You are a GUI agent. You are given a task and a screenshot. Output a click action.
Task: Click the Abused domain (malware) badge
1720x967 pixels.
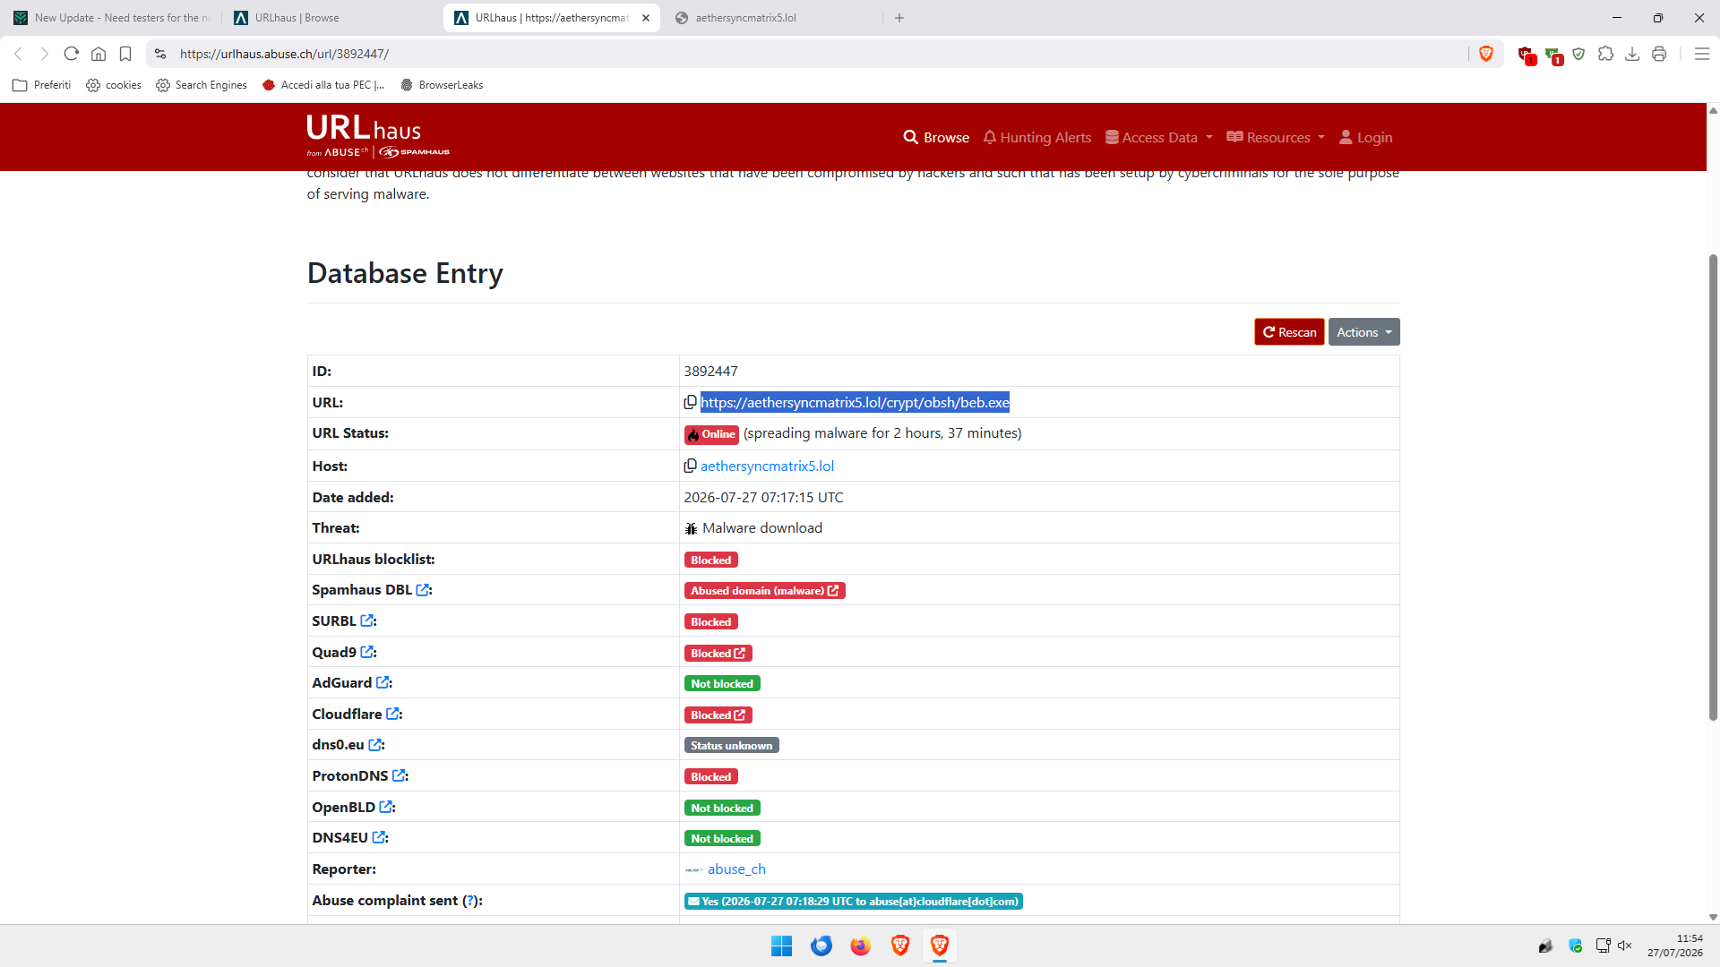[764, 591]
